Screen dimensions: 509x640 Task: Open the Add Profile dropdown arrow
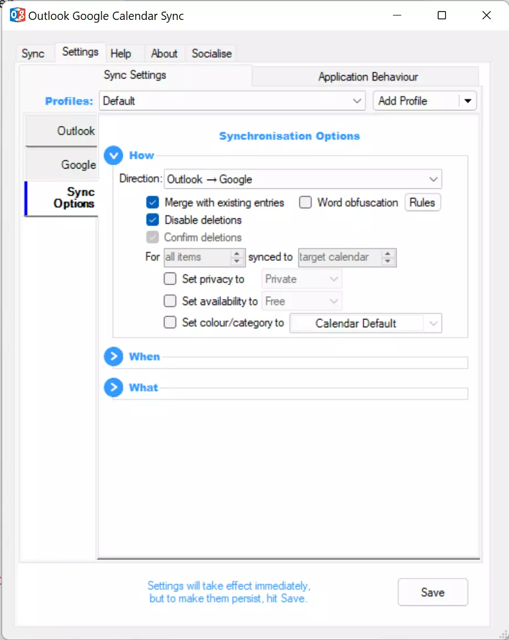click(x=468, y=101)
